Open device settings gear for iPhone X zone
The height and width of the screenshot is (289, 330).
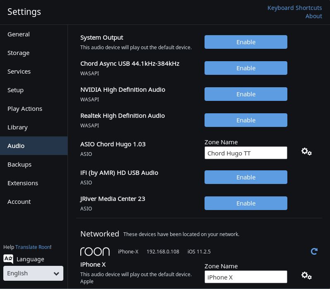(306, 275)
